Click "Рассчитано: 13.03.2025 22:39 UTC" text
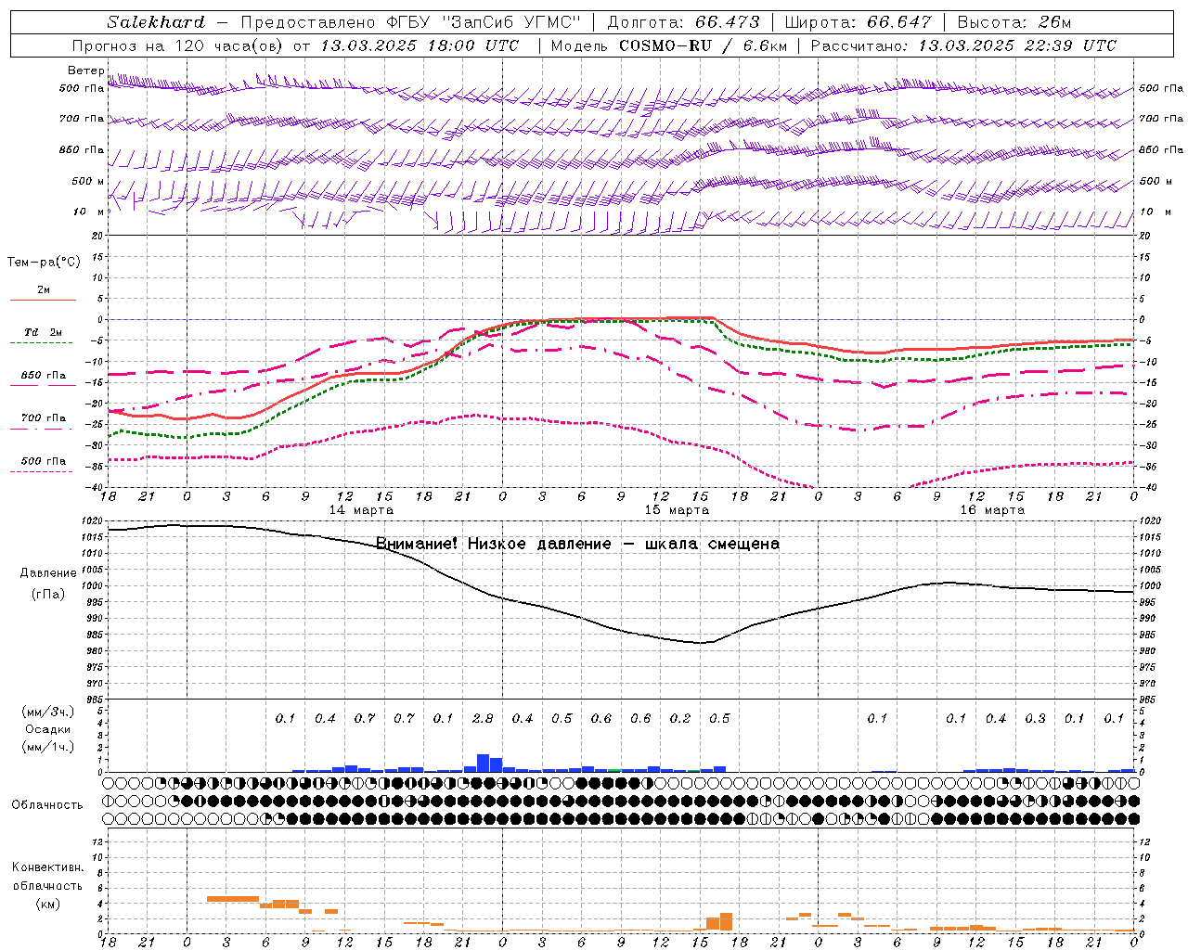 pyautogui.click(x=963, y=45)
